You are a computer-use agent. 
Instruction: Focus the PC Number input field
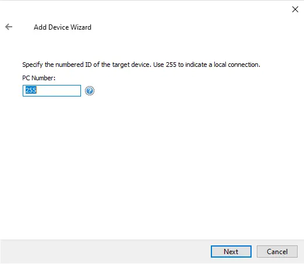pyautogui.click(x=52, y=91)
